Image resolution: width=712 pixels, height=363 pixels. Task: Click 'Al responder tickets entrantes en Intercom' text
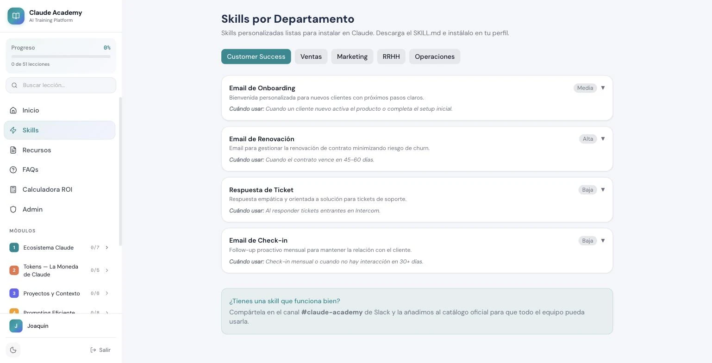[x=323, y=211]
